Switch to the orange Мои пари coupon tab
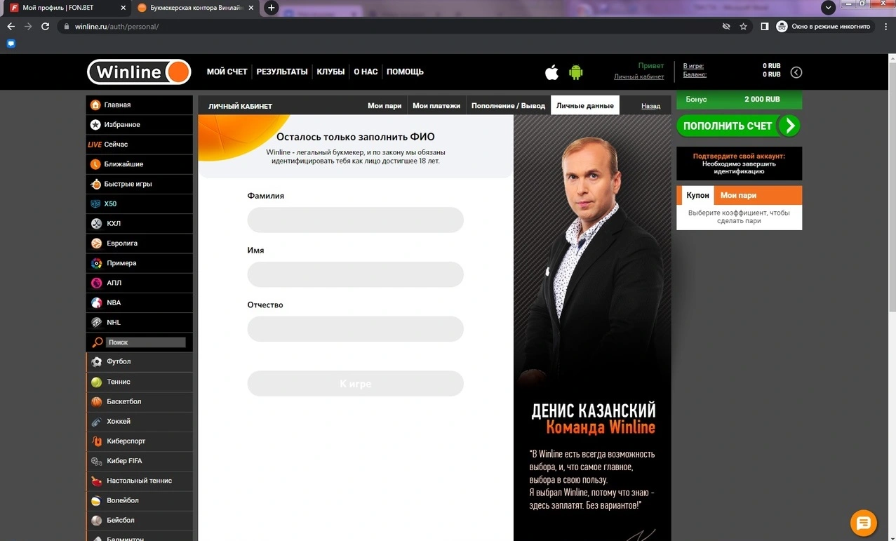Screen dimensions: 896x541 click(x=738, y=195)
